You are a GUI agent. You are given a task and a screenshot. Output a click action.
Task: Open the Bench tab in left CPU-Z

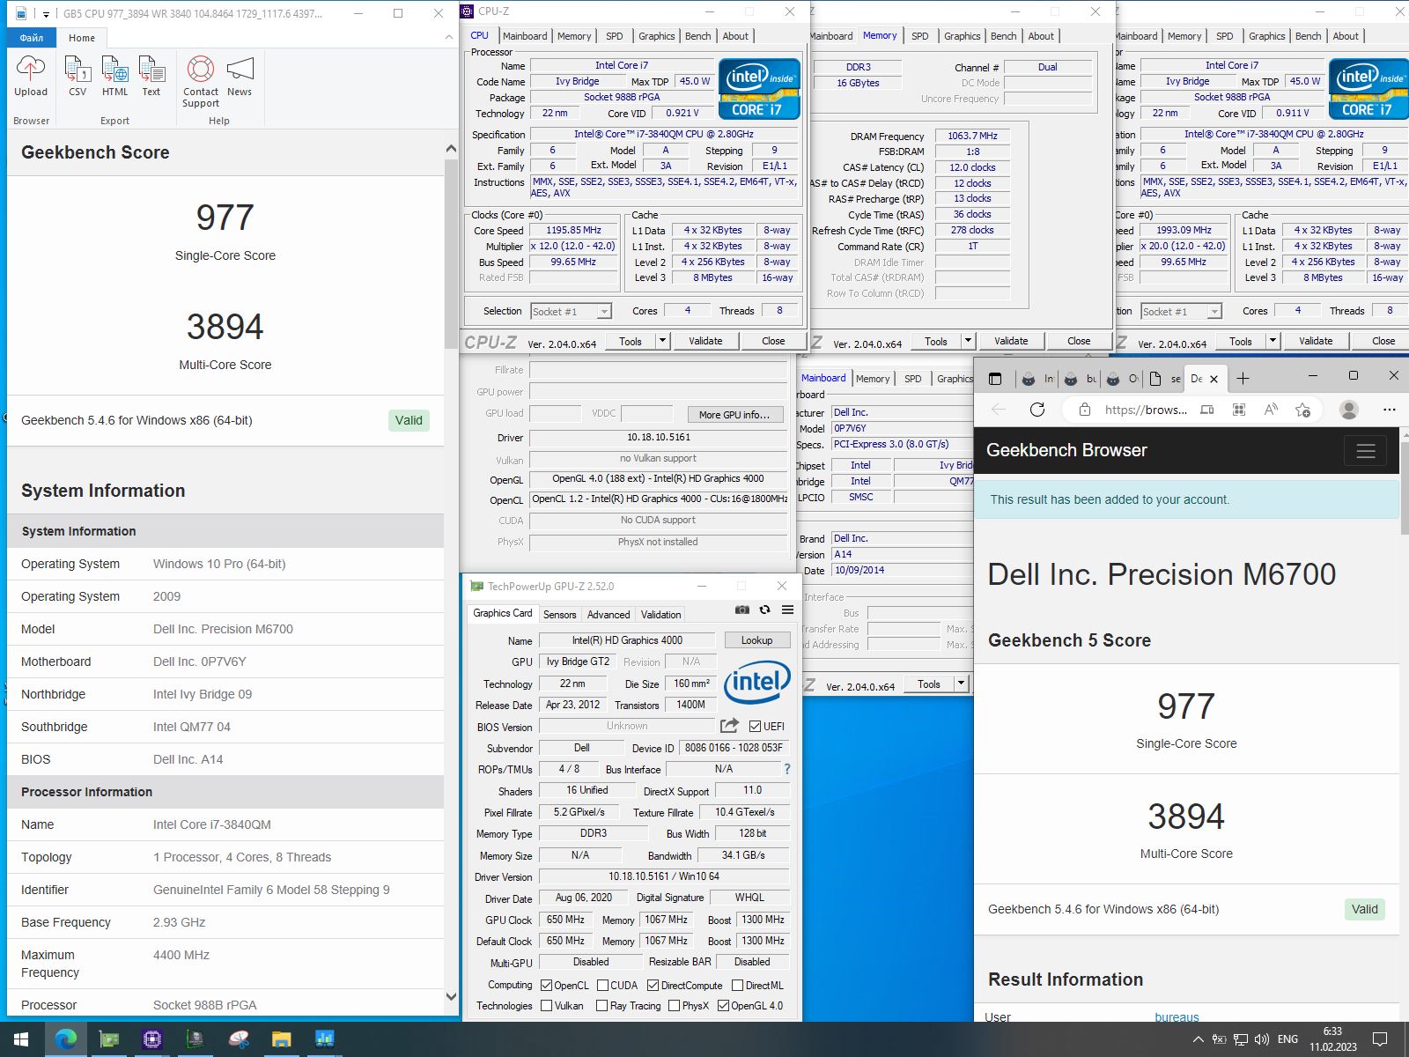(697, 36)
